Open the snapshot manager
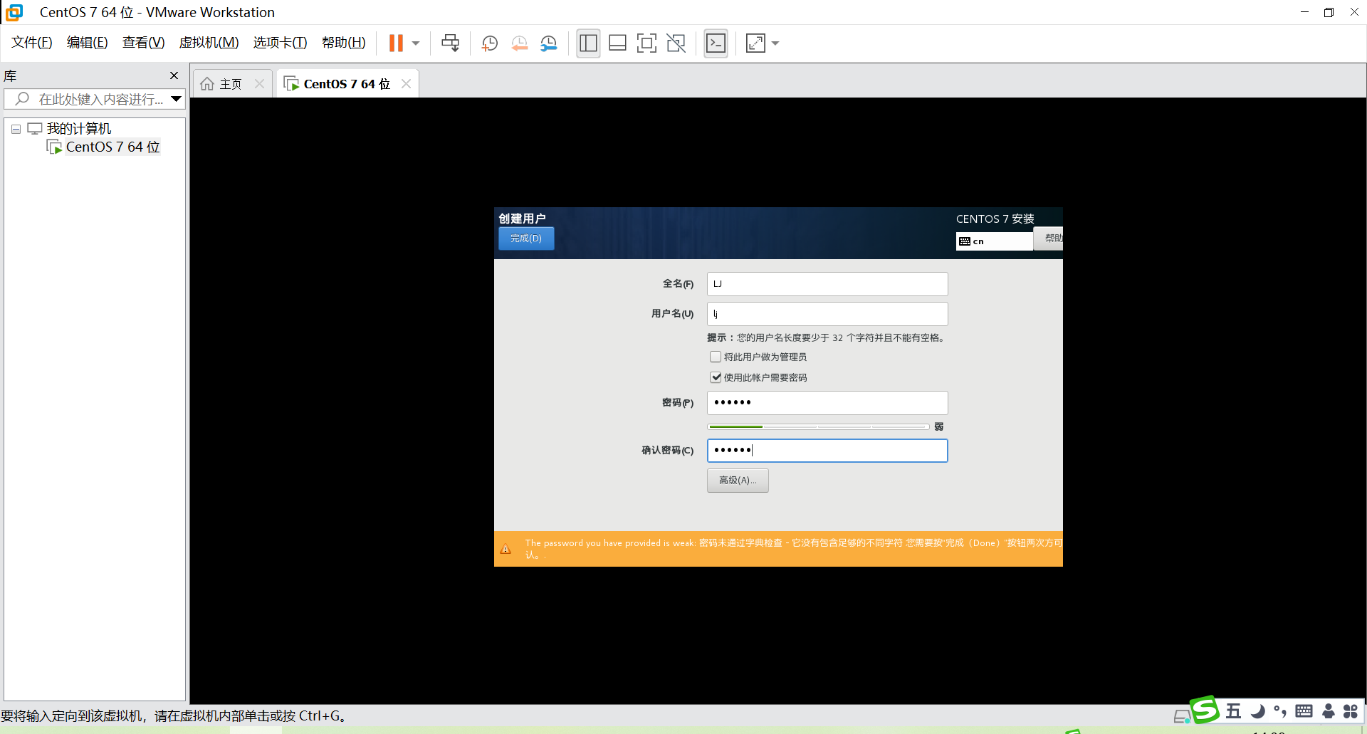This screenshot has height=734, width=1367. (x=549, y=43)
